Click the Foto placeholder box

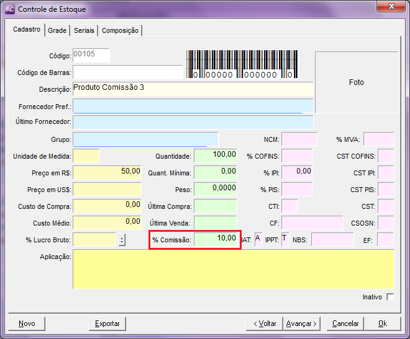click(356, 82)
